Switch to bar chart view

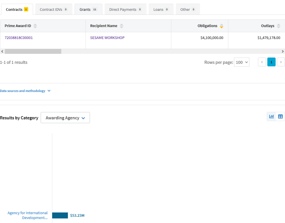tap(272, 116)
